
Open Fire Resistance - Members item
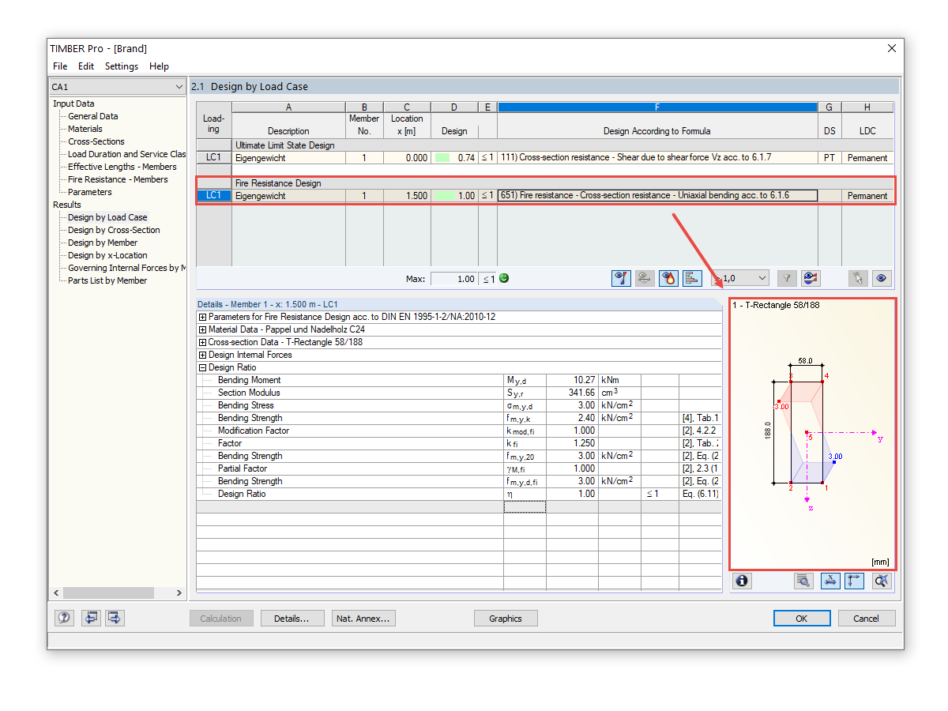click(118, 179)
